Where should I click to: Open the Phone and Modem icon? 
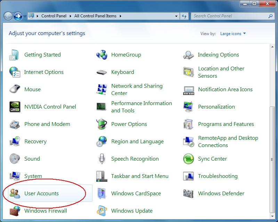pyautogui.click(x=15, y=124)
